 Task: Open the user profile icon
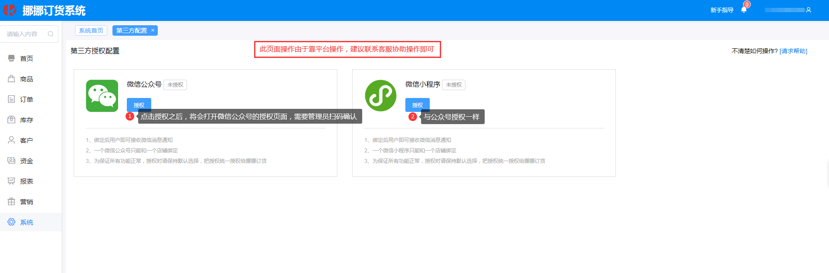coord(809,10)
